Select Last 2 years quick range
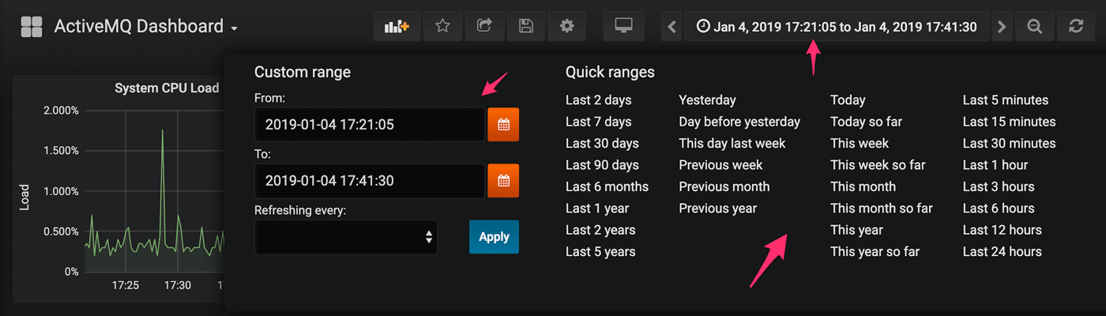This screenshot has width=1106, height=316. 600,230
